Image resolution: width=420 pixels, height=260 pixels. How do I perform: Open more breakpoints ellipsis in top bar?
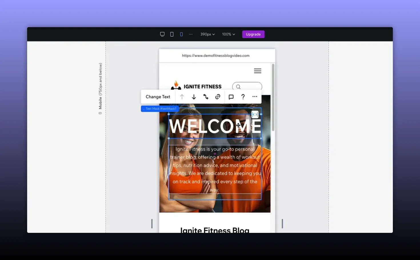[191, 34]
